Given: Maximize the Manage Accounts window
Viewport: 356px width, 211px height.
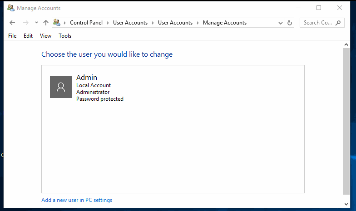Looking at the screenshot, I should point(319,8).
